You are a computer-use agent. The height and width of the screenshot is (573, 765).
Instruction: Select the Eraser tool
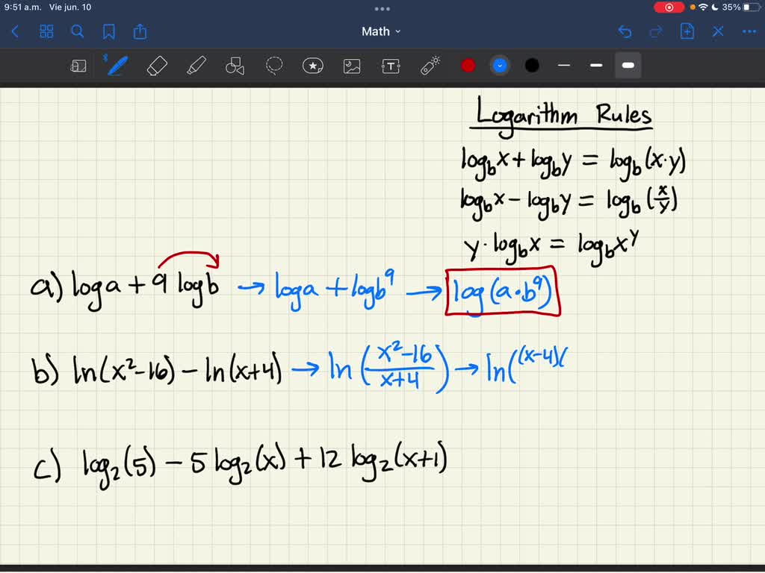coord(156,66)
